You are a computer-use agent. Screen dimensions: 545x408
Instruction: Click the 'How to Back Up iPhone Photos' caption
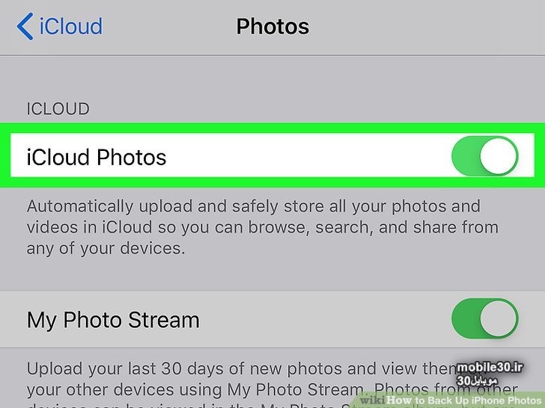click(x=464, y=400)
